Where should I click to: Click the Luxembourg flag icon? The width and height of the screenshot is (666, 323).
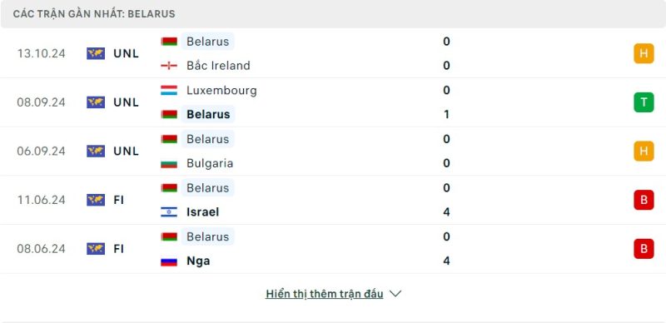169,90
